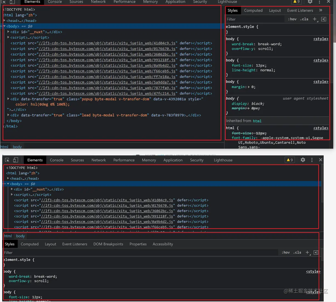Open Memory tab in bottom DevTools

(x=149, y=160)
